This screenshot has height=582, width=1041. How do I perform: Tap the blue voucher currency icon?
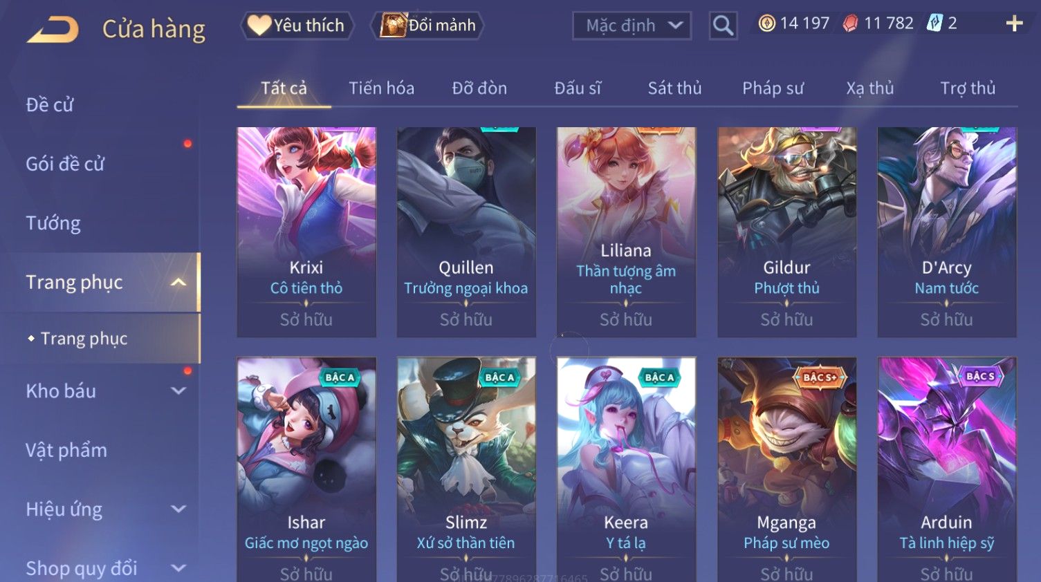[934, 24]
